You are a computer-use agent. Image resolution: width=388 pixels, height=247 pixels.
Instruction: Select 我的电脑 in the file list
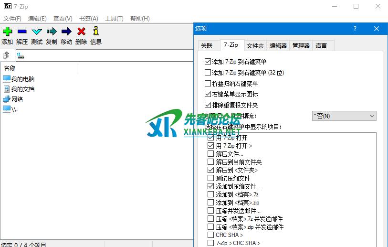coord(22,79)
